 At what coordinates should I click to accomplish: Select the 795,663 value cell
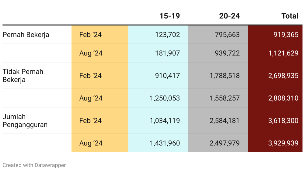click(227, 35)
